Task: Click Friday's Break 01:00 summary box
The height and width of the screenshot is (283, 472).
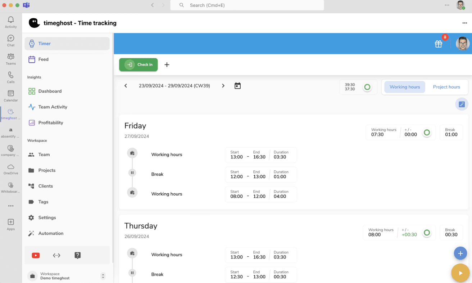Action: coord(451,132)
